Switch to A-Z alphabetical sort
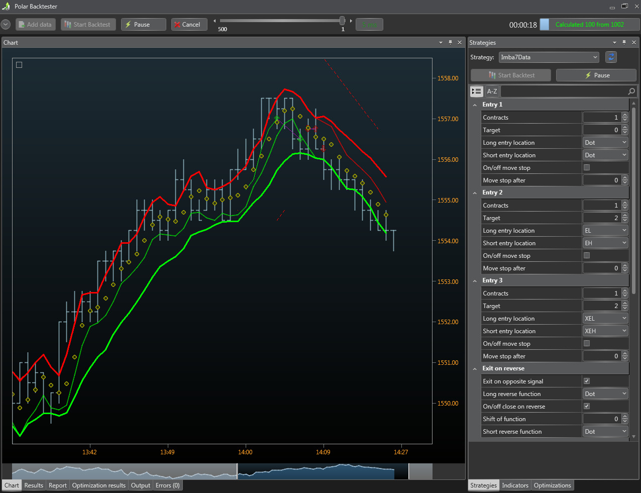This screenshot has width=641, height=493. coord(492,91)
